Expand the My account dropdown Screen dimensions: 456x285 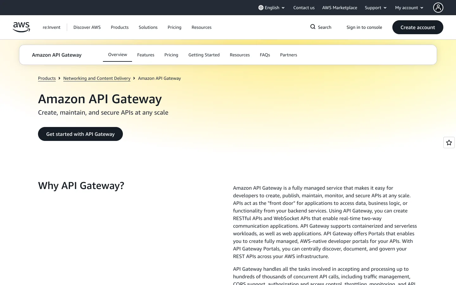(409, 8)
